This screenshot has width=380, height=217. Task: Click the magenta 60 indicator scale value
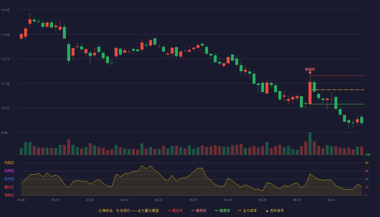(367, 171)
